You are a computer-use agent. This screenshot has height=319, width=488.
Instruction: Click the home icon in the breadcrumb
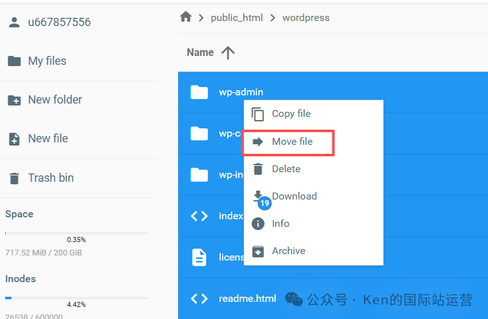186,17
